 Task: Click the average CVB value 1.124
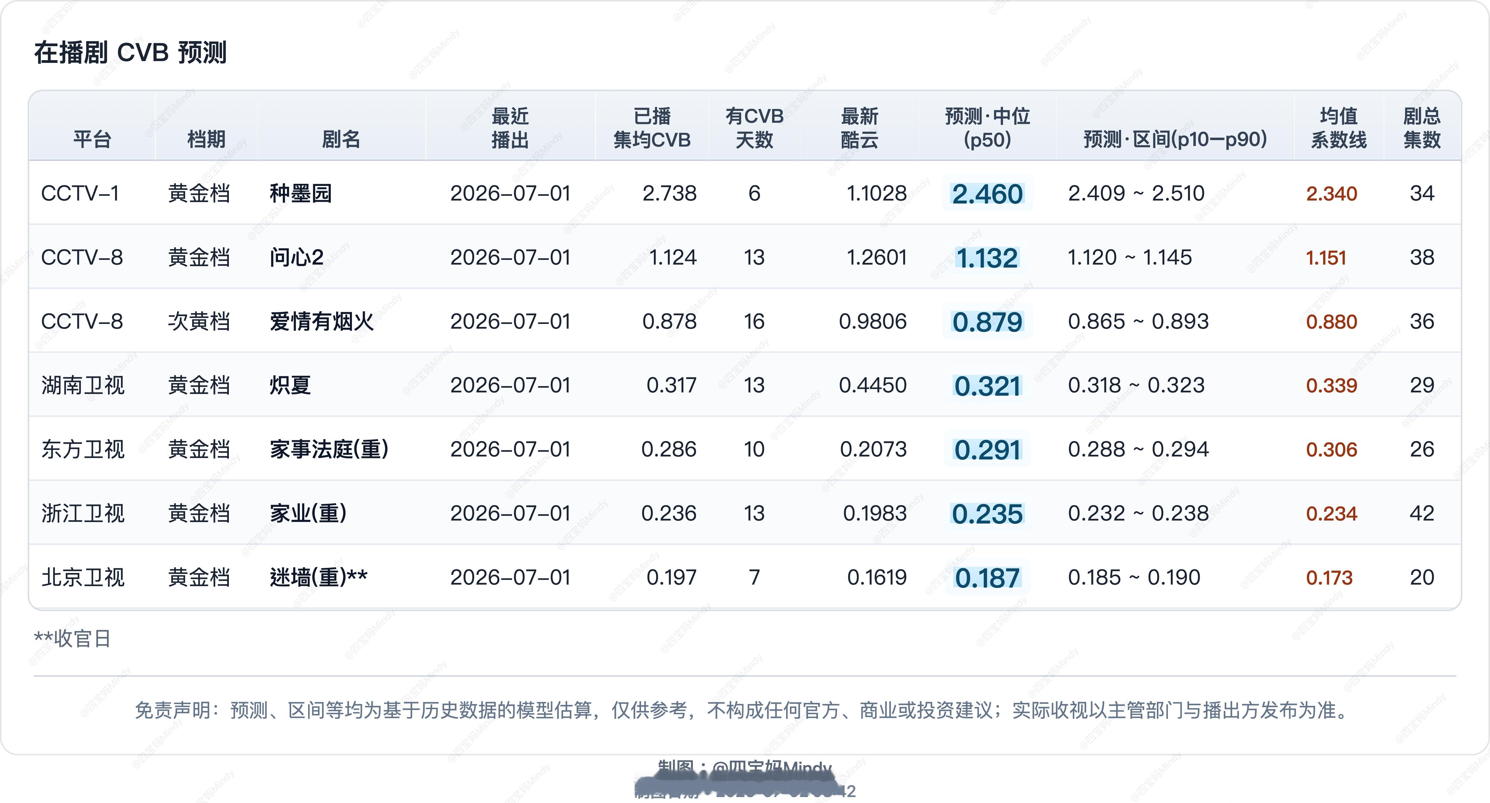[673, 257]
